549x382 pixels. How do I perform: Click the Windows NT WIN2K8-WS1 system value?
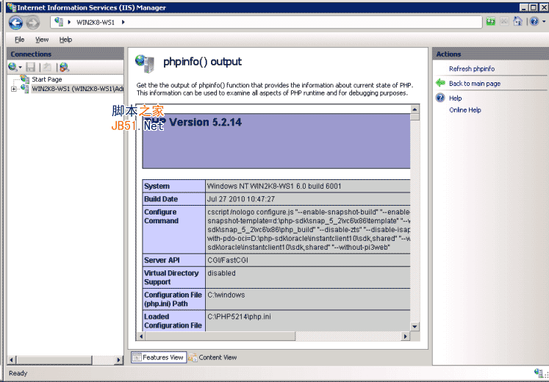click(x=274, y=186)
